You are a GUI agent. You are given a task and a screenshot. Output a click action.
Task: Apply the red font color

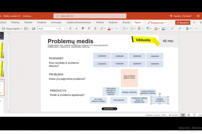tap(109, 28)
